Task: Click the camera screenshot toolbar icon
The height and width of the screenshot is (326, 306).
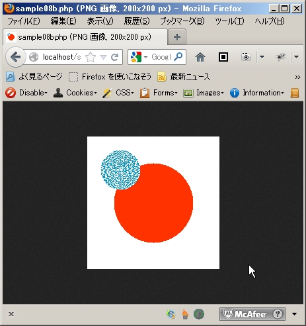Action: click(x=246, y=57)
